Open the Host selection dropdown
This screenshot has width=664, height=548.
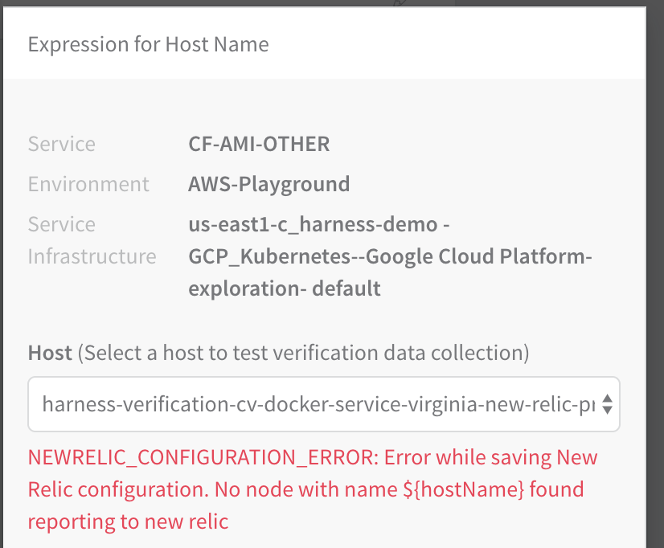324,404
